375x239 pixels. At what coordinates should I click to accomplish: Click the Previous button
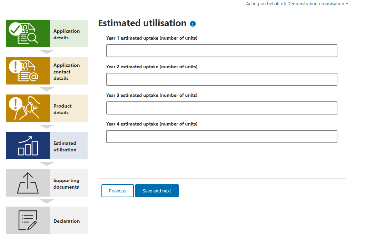(117, 191)
